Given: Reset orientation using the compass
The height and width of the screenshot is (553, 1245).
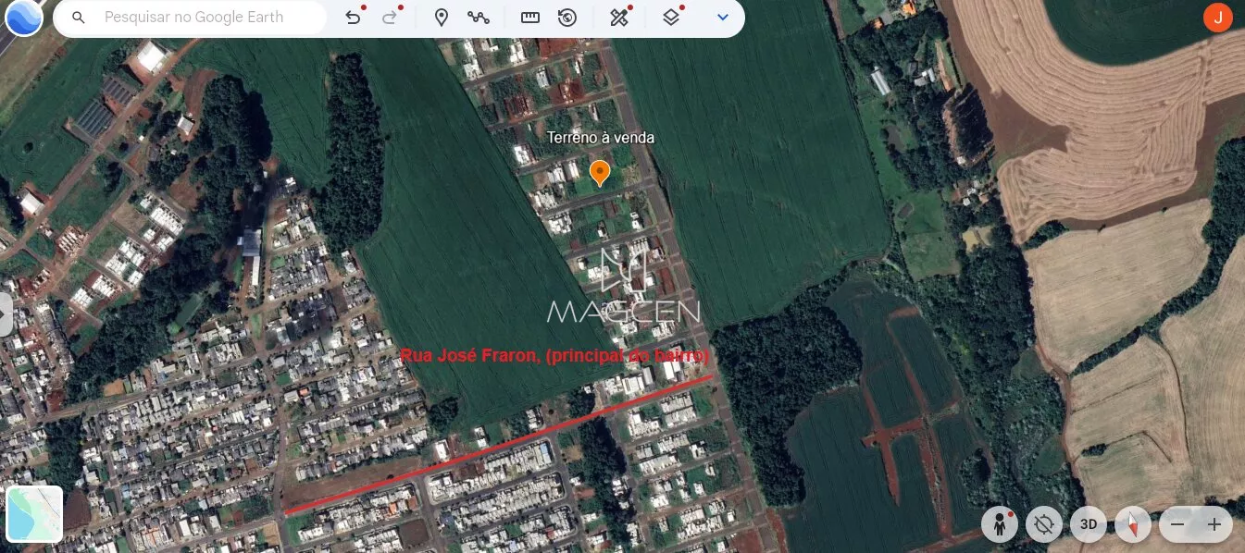Looking at the screenshot, I should click(x=1133, y=524).
